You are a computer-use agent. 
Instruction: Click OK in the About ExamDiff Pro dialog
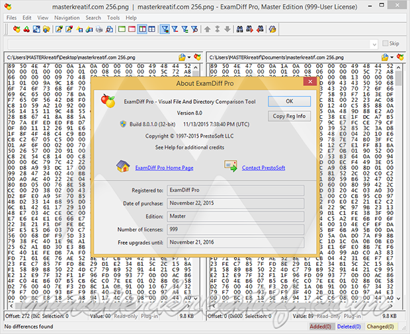click(289, 101)
